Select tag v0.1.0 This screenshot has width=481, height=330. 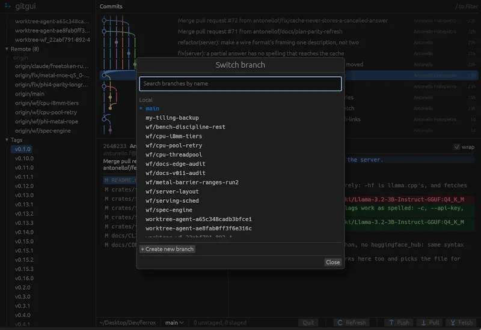point(22,149)
